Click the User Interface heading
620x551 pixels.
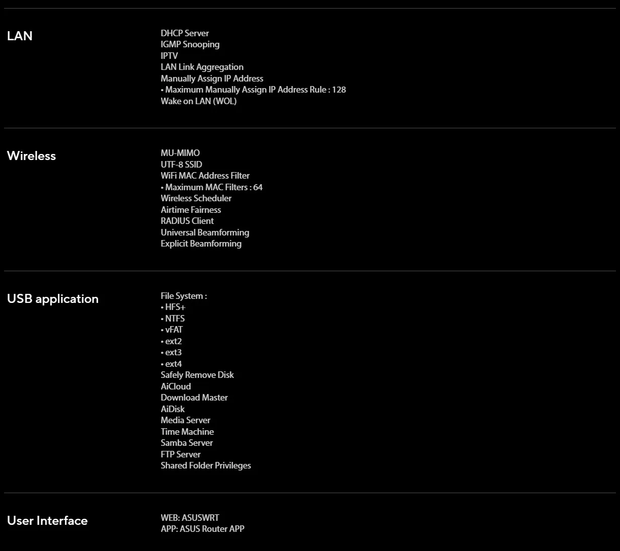[47, 520]
